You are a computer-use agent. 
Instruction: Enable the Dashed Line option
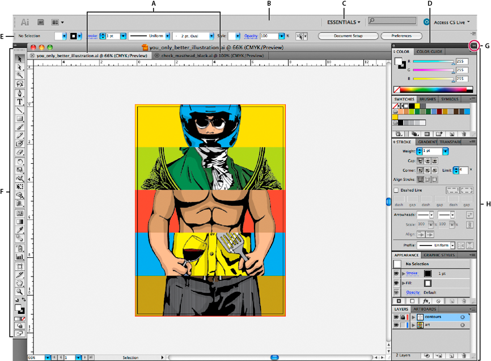pyautogui.click(x=396, y=191)
